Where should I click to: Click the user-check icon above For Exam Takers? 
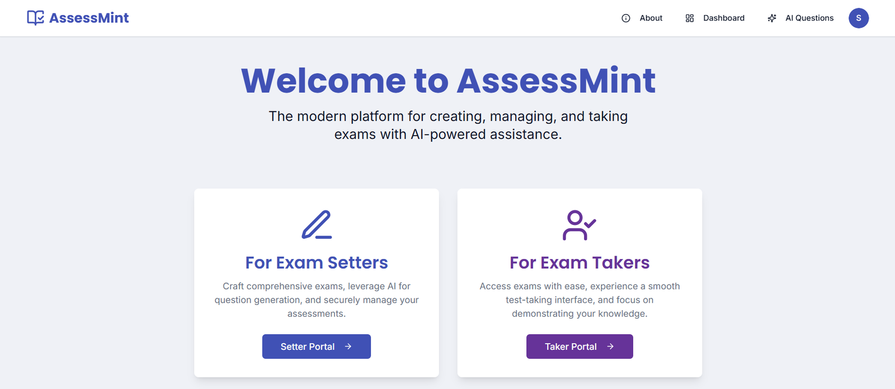click(580, 225)
